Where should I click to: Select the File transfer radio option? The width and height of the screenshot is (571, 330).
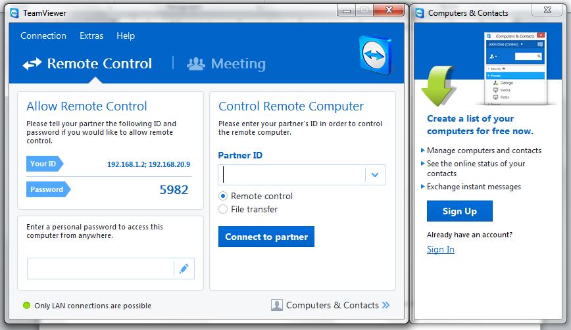pyautogui.click(x=223, y=209)
